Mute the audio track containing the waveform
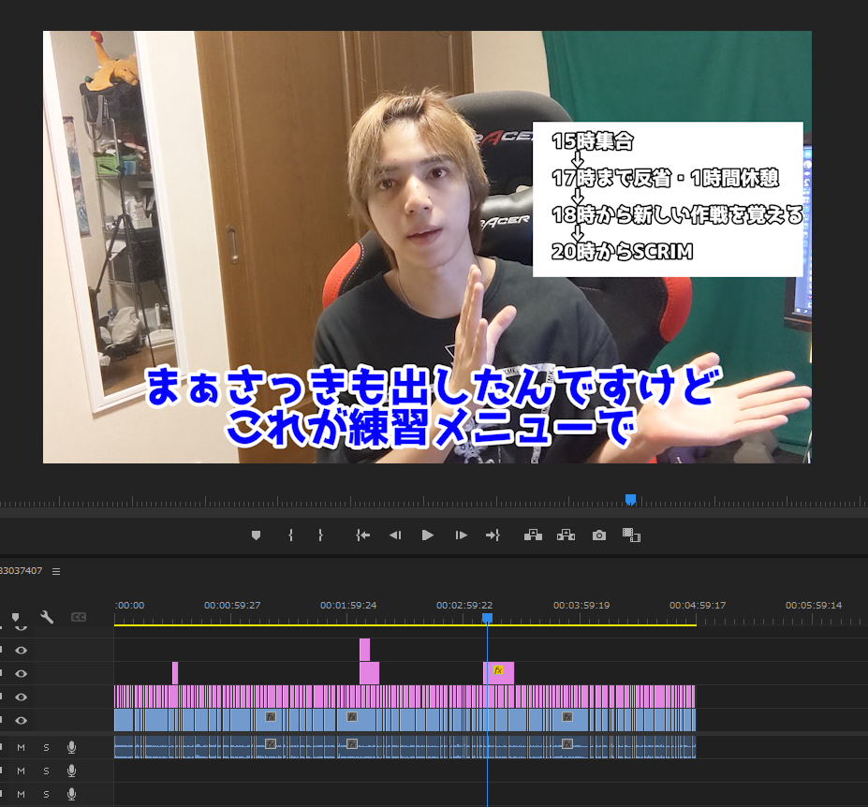 pos(21,748)
